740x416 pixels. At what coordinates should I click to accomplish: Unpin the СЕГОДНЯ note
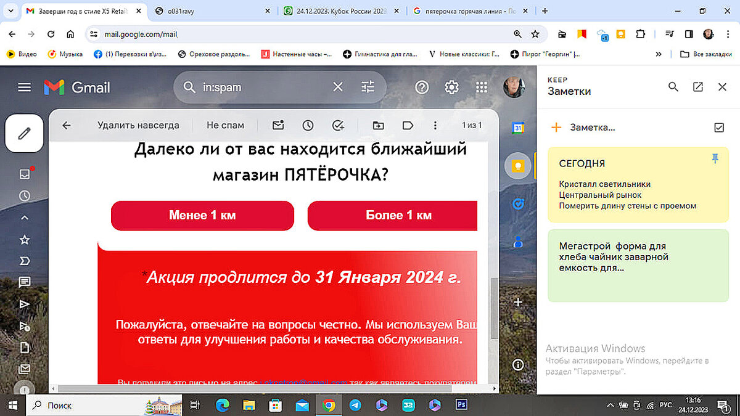click(715, 159)
